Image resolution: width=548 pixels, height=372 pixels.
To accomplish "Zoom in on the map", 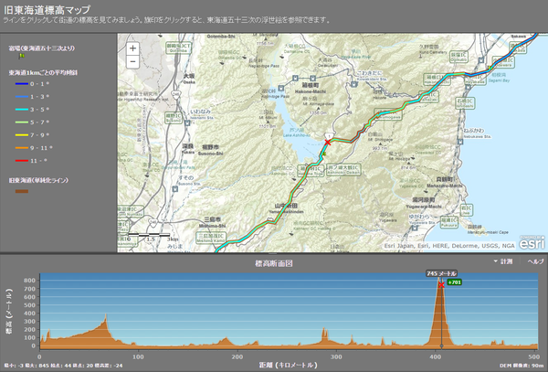I will pos(133,48).
